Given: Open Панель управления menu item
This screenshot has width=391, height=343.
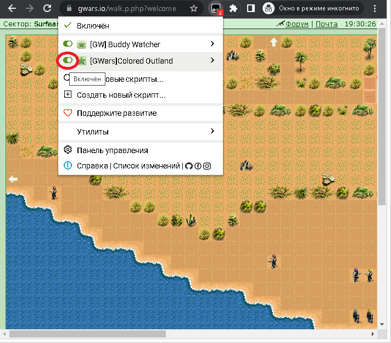Looking at the screenshot, I should 141,150.
